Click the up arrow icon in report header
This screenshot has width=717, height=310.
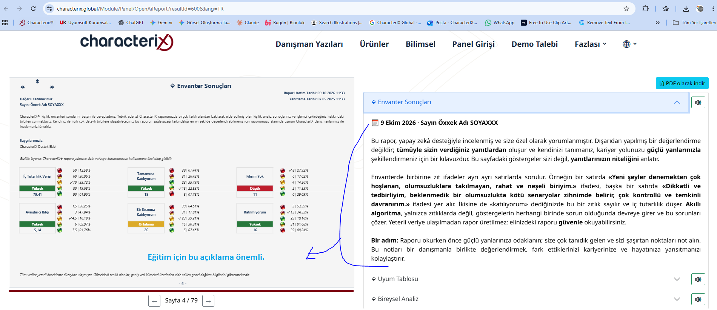click(x=37, y=81)
